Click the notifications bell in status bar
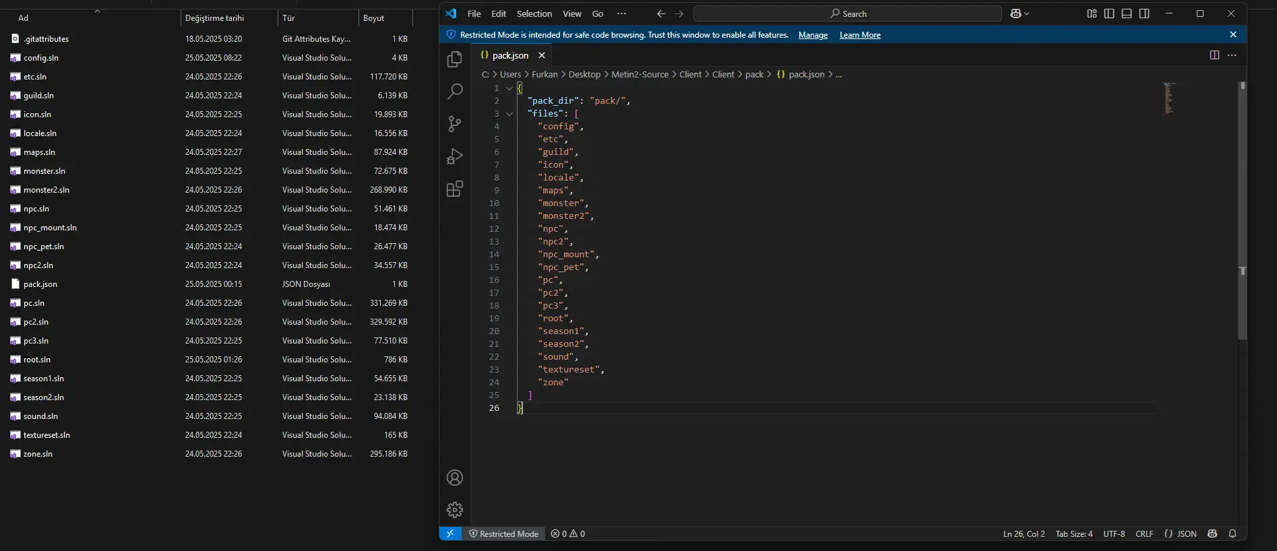1277x551 pixels. pos(1233,533)
